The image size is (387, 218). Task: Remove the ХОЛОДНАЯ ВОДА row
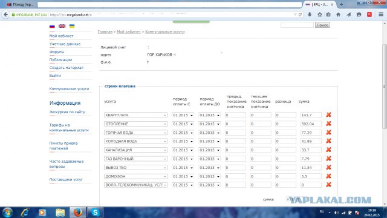(x=328, y=141)
